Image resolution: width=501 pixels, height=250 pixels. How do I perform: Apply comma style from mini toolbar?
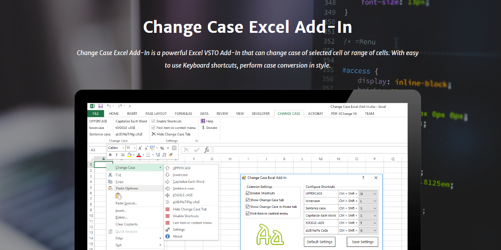(x=168, y=148)
